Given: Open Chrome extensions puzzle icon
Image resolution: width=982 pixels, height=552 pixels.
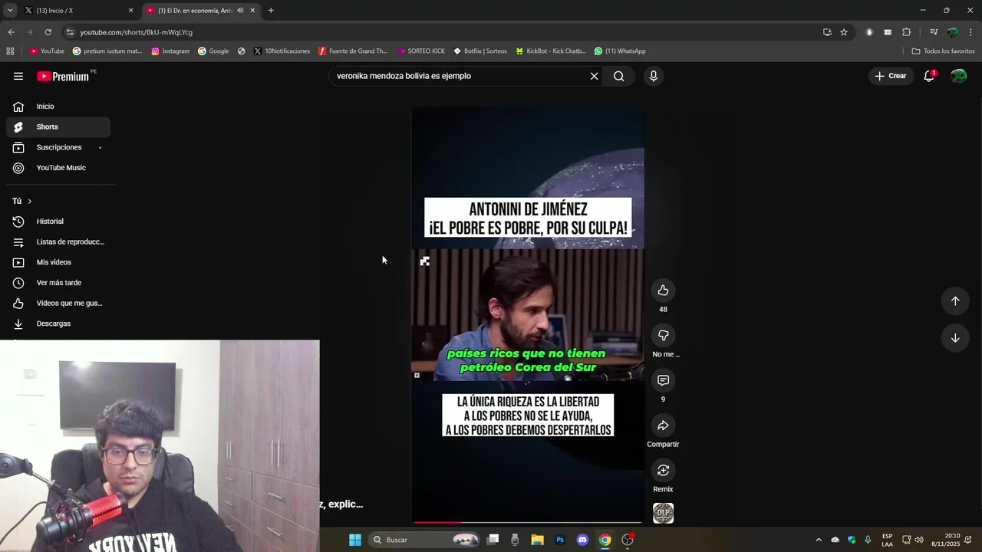Looking at the screenshot, I should point(906,32).
